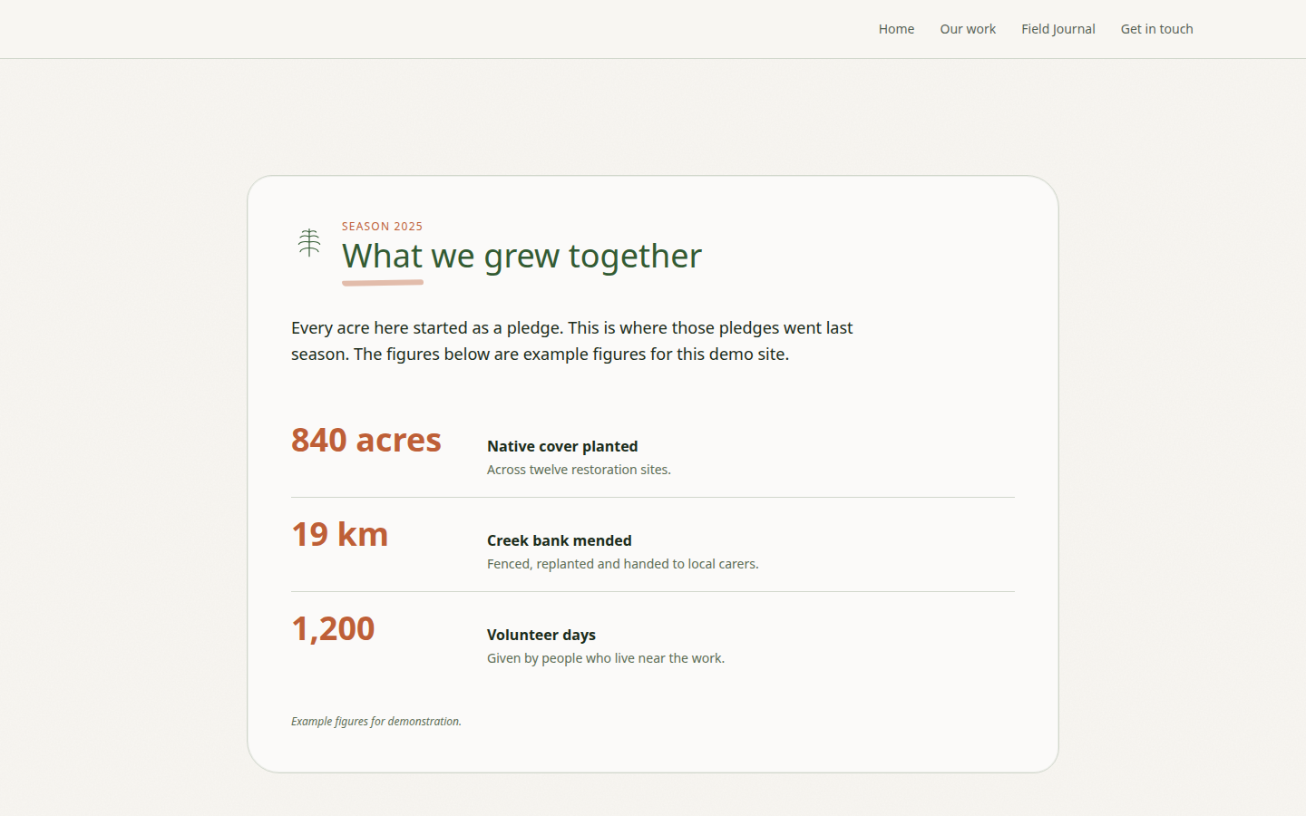Click the Given by people description
This screenshot has height=816, width=1306.
(x=606, y=658)
